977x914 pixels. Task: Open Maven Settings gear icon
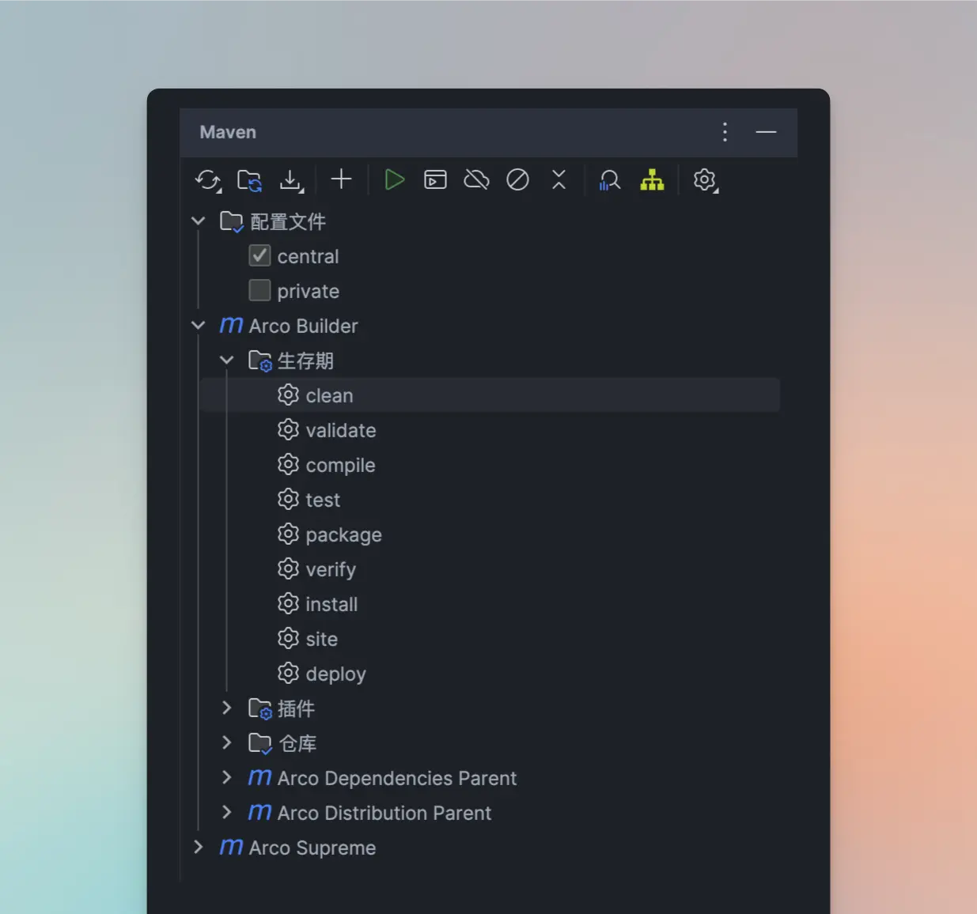pos(704,179)
